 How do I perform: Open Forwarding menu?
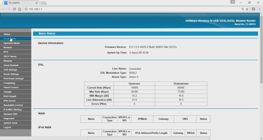coord(16,83)
